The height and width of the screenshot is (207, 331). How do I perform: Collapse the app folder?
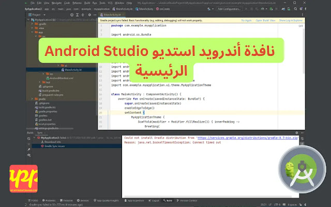click(32, 32)
